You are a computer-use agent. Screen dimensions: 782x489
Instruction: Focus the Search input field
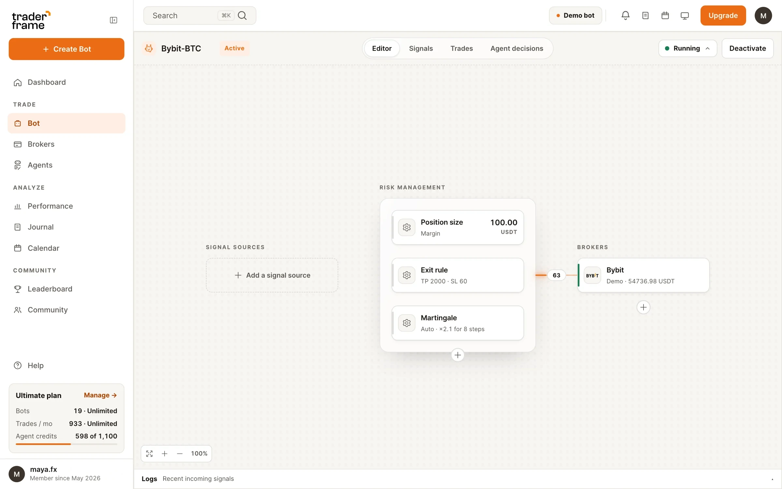(x=199, y=15)
